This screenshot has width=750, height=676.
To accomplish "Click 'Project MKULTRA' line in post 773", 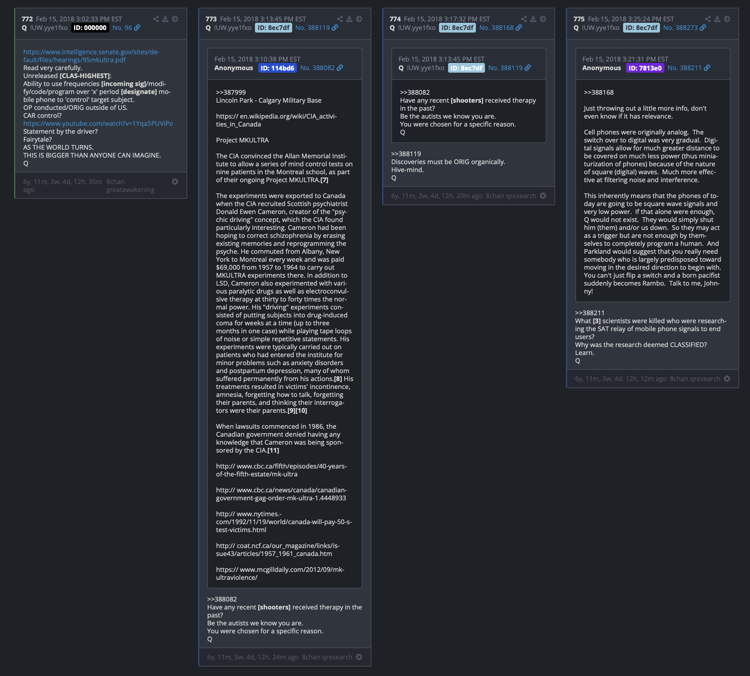I will [x=242, y=140].
